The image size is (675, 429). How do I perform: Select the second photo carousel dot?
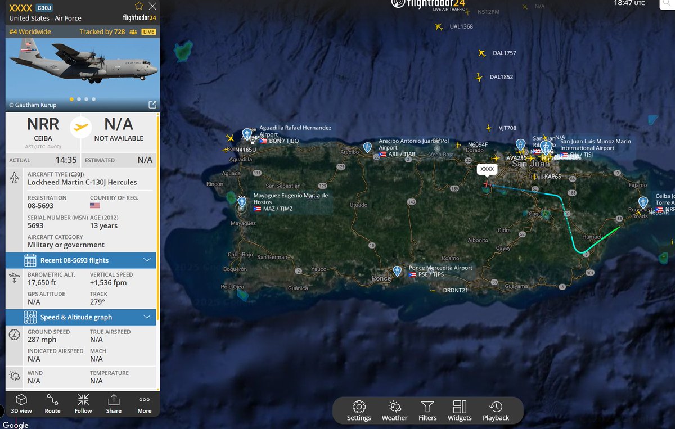79,99
